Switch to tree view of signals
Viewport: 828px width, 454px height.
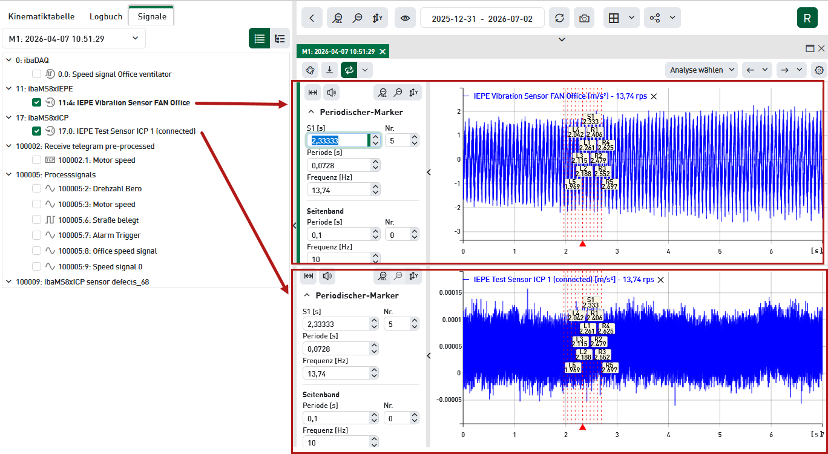pos(280,39)
